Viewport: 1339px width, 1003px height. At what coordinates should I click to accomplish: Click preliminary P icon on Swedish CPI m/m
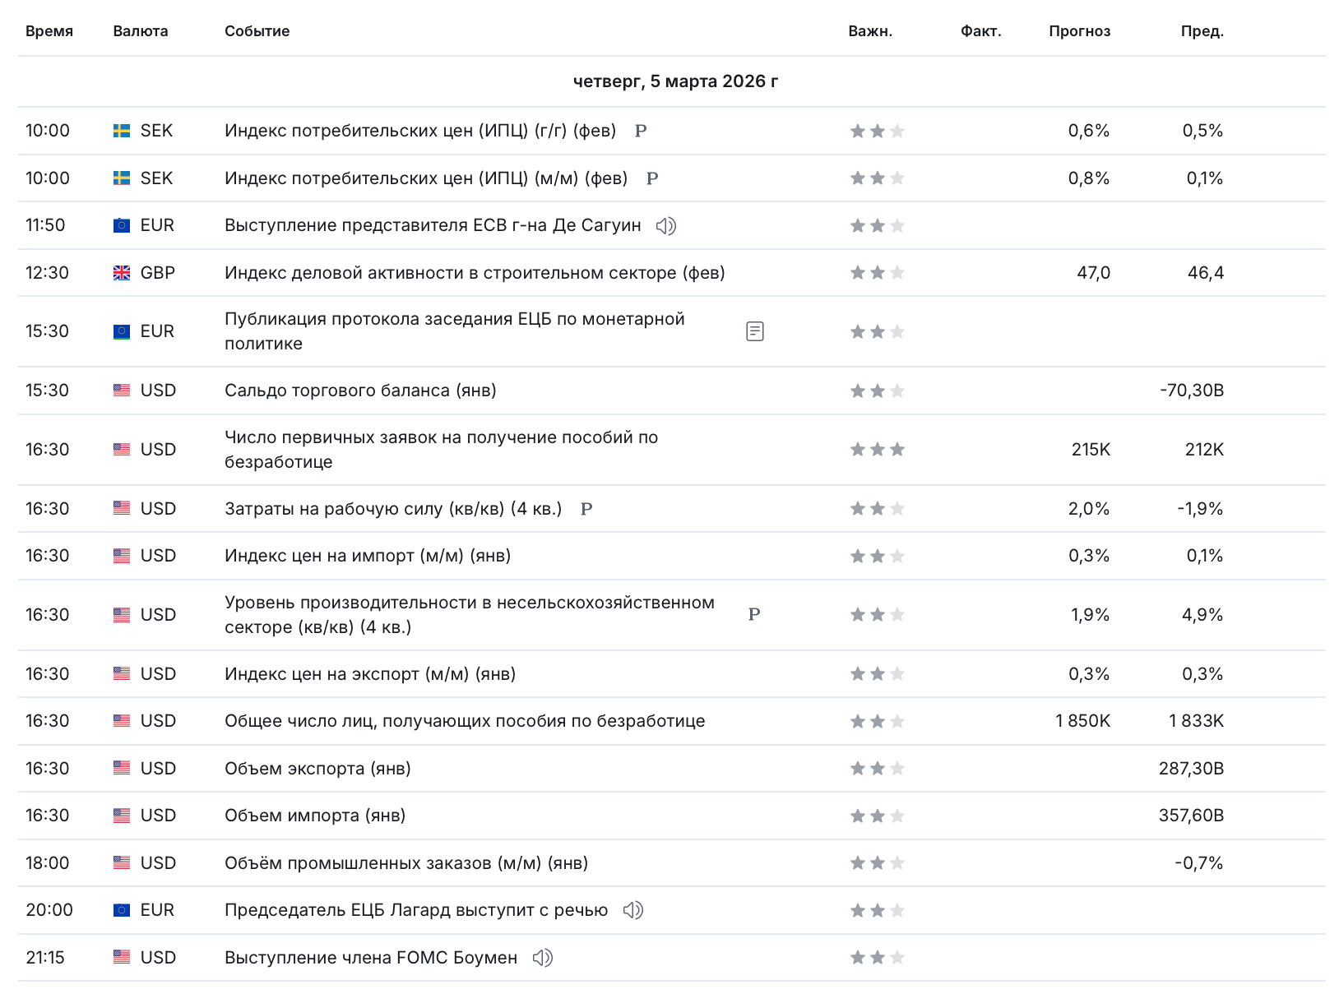tap(652, 178)
